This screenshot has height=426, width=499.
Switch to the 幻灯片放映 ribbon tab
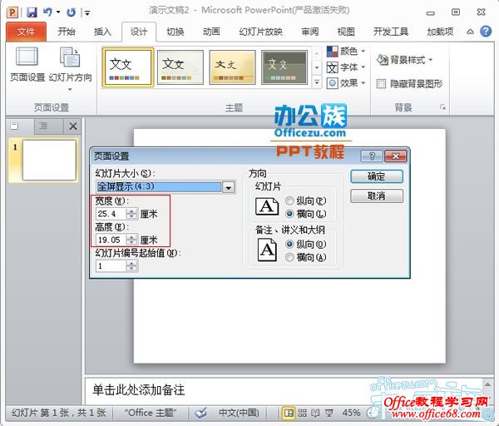260,32
